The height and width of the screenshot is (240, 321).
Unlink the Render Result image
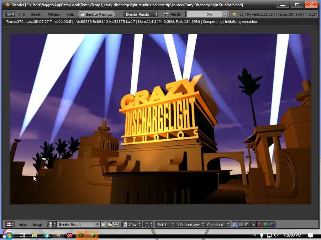pyautogui.click(x=116, y=224)
